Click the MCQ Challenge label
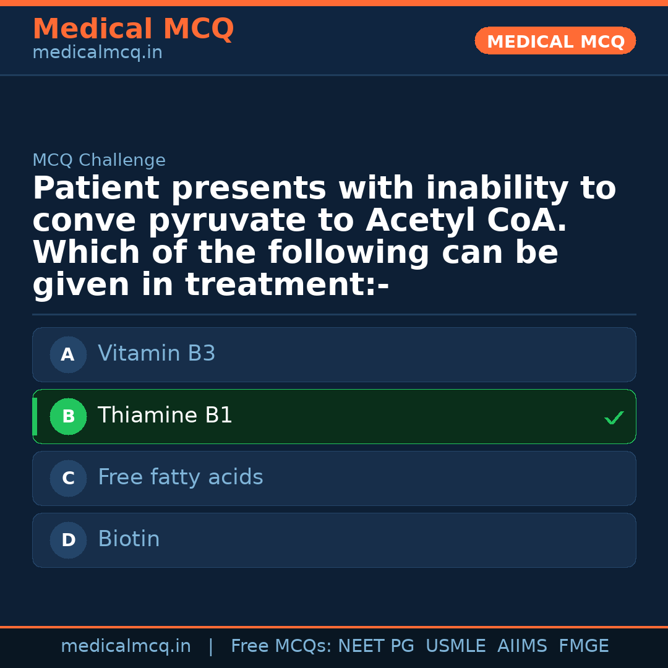The height and width of the screenshot is (668, 668). (x=99, y=161)
